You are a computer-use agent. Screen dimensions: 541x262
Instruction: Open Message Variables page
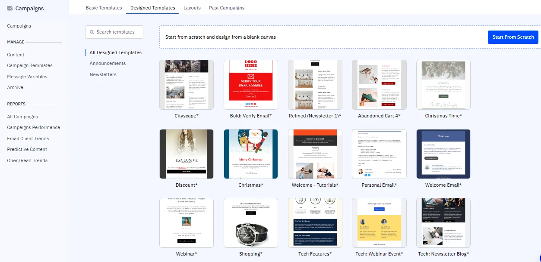point(27,77)
